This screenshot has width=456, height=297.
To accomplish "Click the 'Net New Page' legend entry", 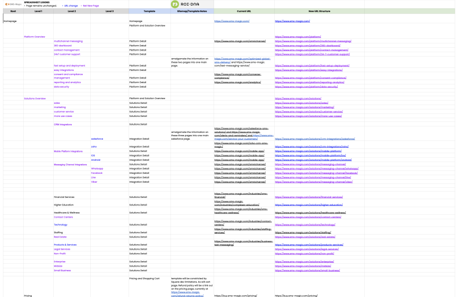I will click(x=91, y=6).
